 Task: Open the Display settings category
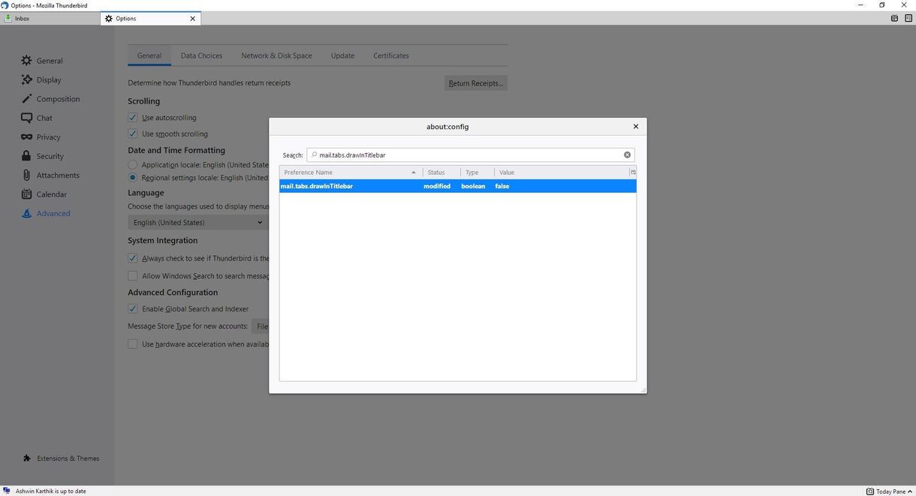[42, 80]
